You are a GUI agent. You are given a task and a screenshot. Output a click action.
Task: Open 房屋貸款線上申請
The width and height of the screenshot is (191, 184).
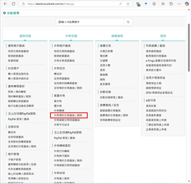click(156, 120)
